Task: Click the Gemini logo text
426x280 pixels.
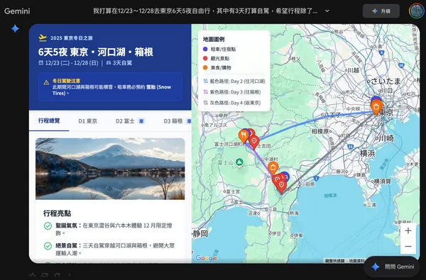Action: (x=17, y=11)
